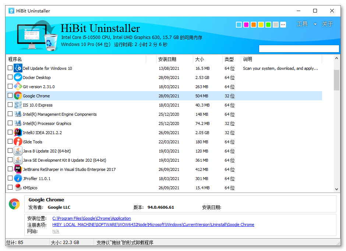
Task: Click the IntelliJ IDEA 2021.2.2 icon
Action: [18, 132]
